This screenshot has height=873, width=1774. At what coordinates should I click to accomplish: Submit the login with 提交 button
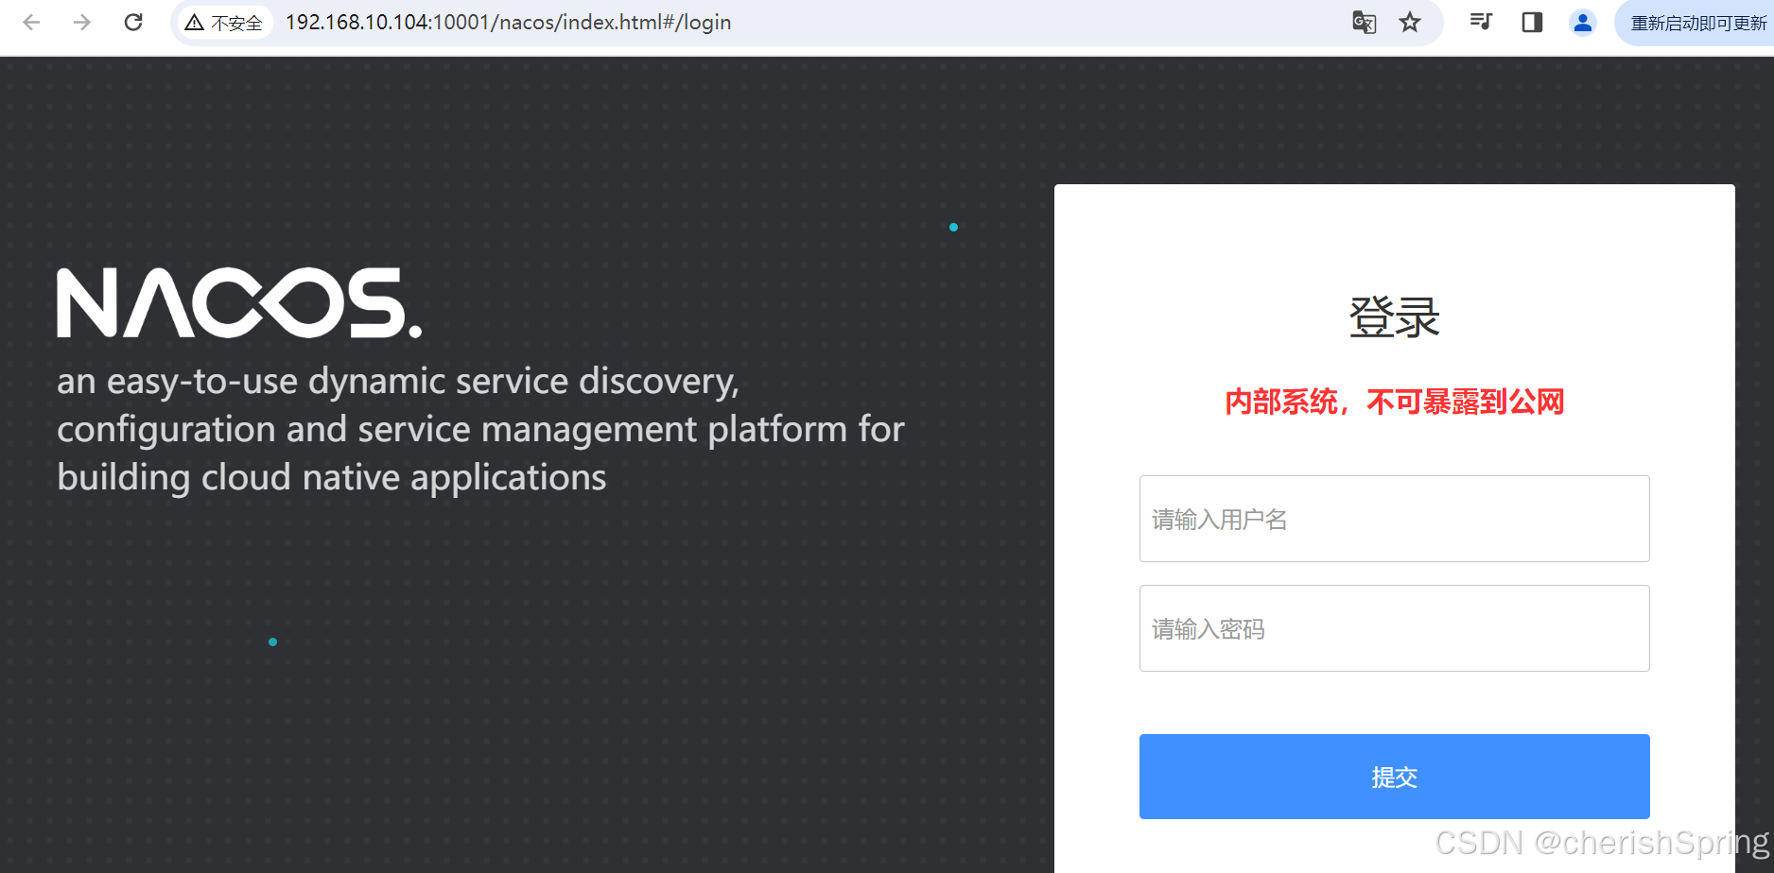click(x=1395, y=777)
